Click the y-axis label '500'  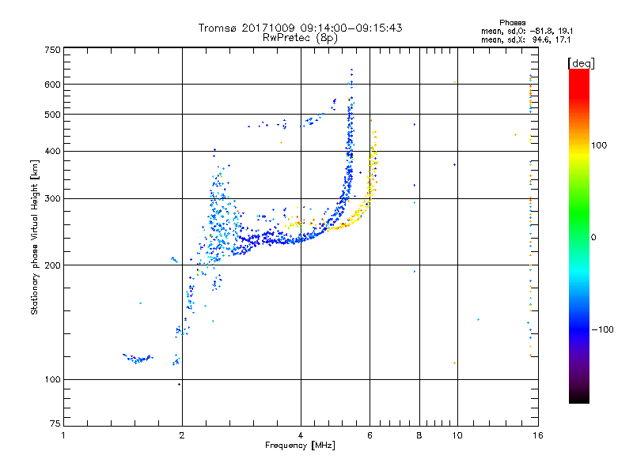click(x=52, y=114)
